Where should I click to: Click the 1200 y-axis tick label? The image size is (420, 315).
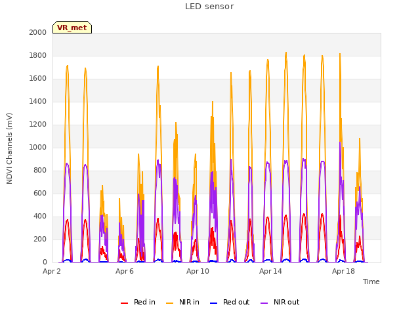38,124
